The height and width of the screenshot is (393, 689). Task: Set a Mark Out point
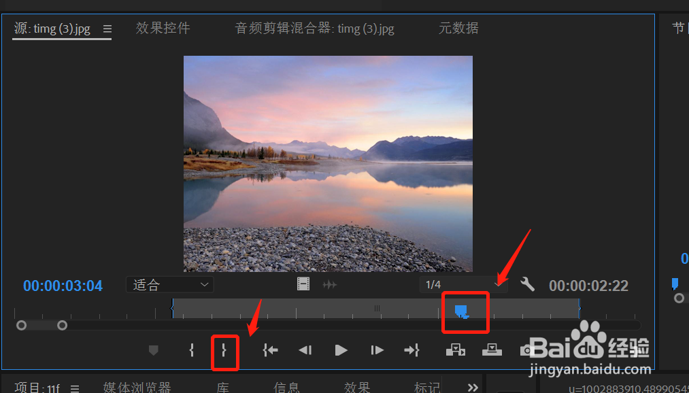tap(225, 350)
